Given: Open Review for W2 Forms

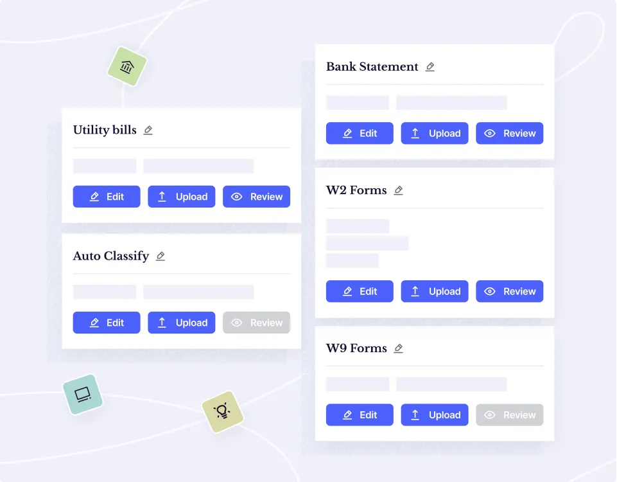Looking at the screenshot, I should [x=509, y=291].
